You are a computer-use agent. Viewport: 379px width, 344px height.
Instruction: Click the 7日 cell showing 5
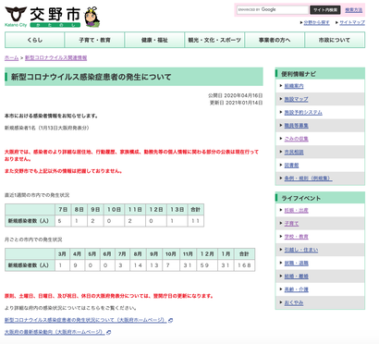(x=63, y=221)
